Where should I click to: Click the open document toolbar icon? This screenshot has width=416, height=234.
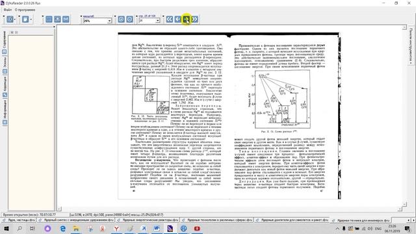(10, 19)
